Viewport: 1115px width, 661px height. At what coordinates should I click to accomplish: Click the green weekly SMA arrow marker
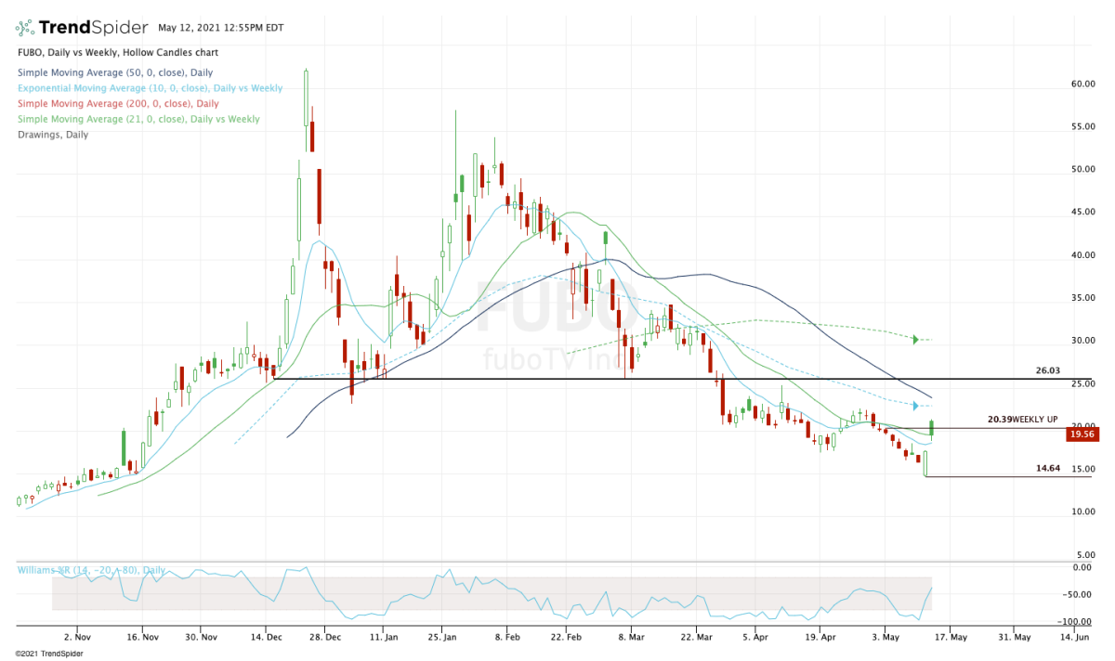click(x=915, y=340)
